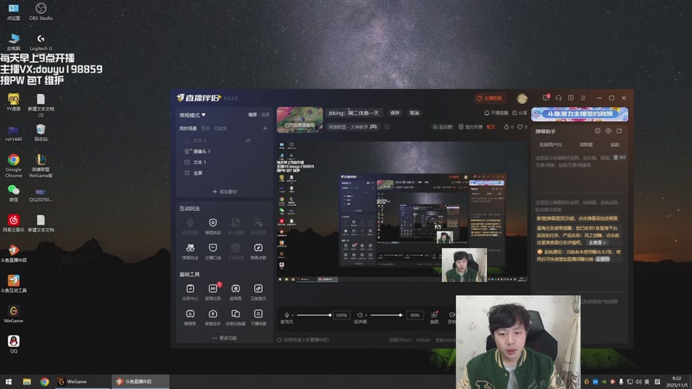Open the microphone device dropdown arrow

292,316
